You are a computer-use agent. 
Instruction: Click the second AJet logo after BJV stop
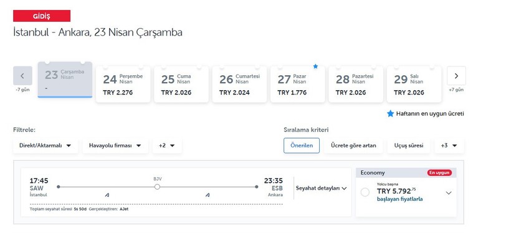[x=208, y=195]
